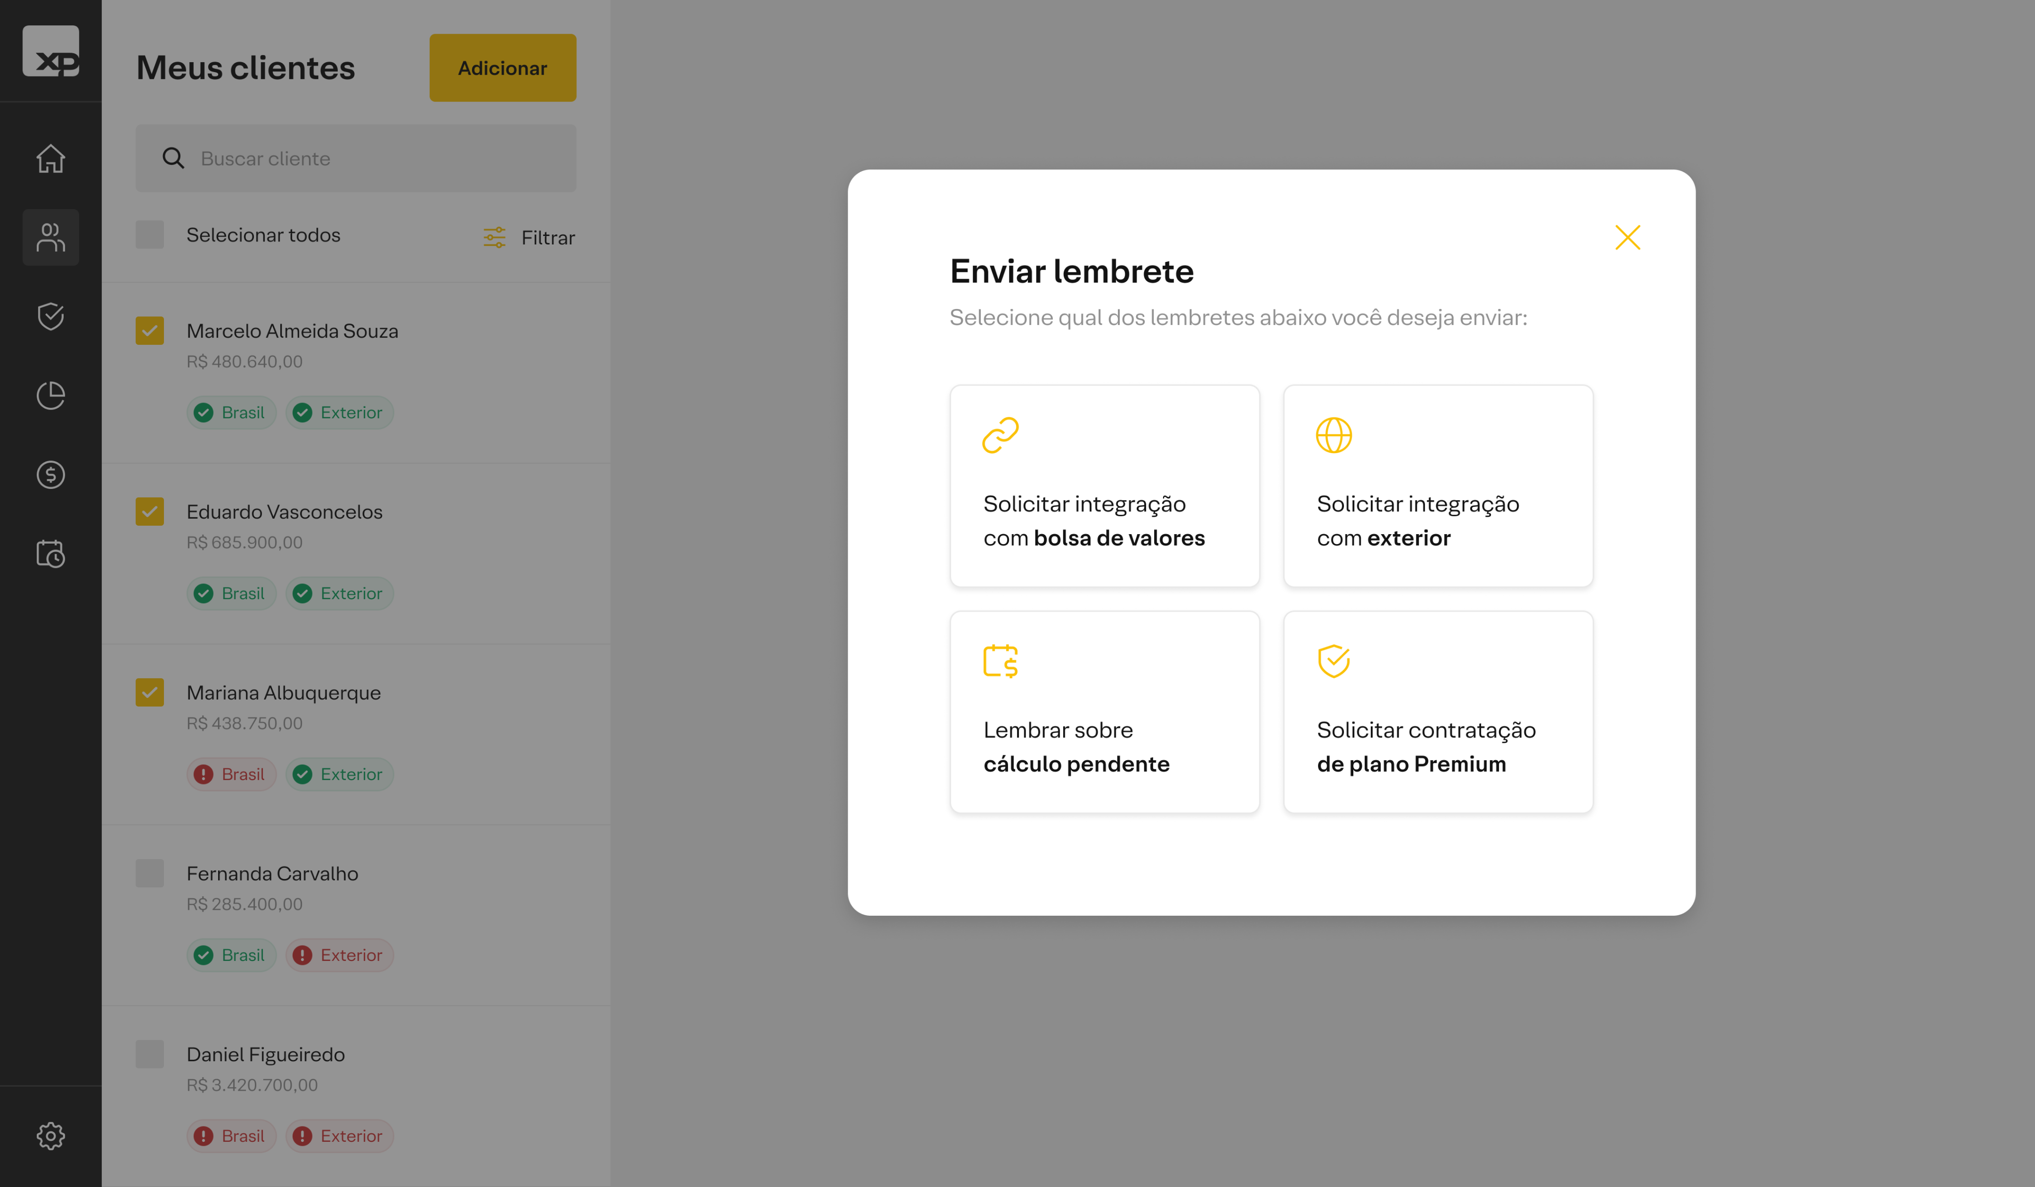
Task: Open the pie chart sidebar icon
Action: (x=51, y=396)
